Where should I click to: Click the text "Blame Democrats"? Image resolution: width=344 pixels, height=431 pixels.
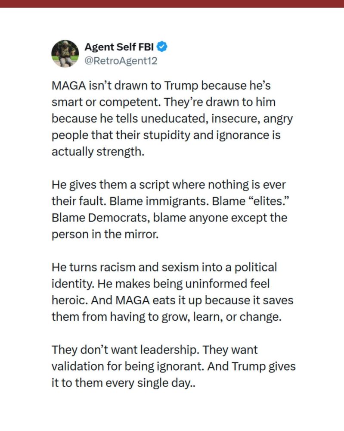(x=99, y=219)
